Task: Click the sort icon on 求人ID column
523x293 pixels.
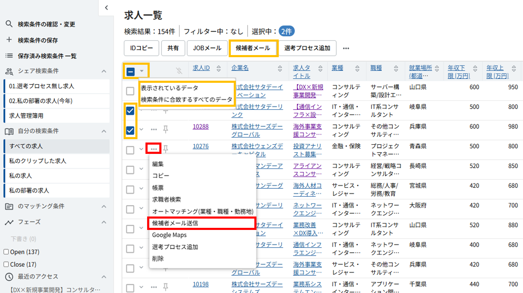Action: pos(219,68)
